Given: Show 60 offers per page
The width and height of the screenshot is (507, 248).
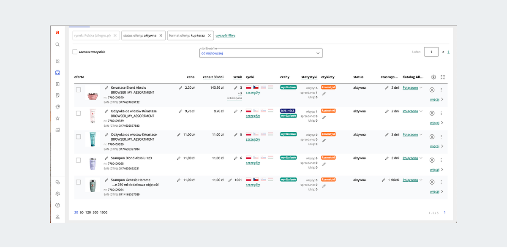Looking at the screenshot, I should click(82, 213).
